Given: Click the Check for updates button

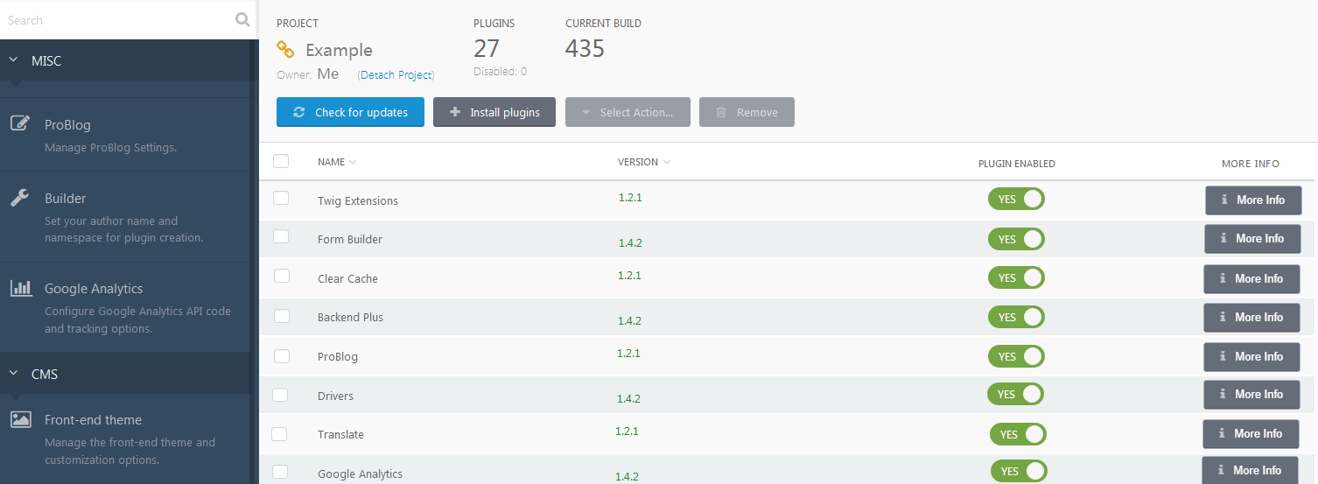Looking at the screenshot, I should pyautogui.click(x=350, y=112).
